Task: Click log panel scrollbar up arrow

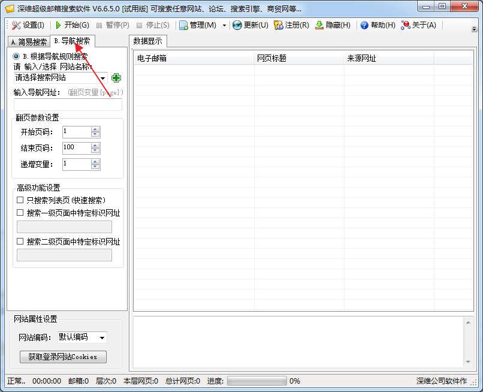Action: [x=468, y=322]
